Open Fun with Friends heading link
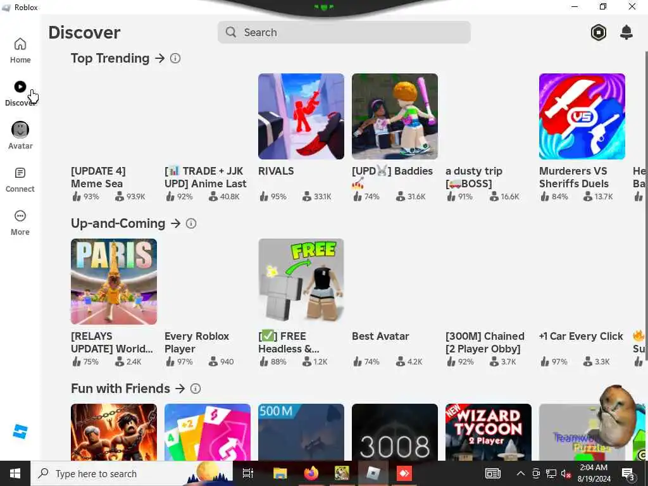Viewport: 648px width, 486px height. (120, 389)
